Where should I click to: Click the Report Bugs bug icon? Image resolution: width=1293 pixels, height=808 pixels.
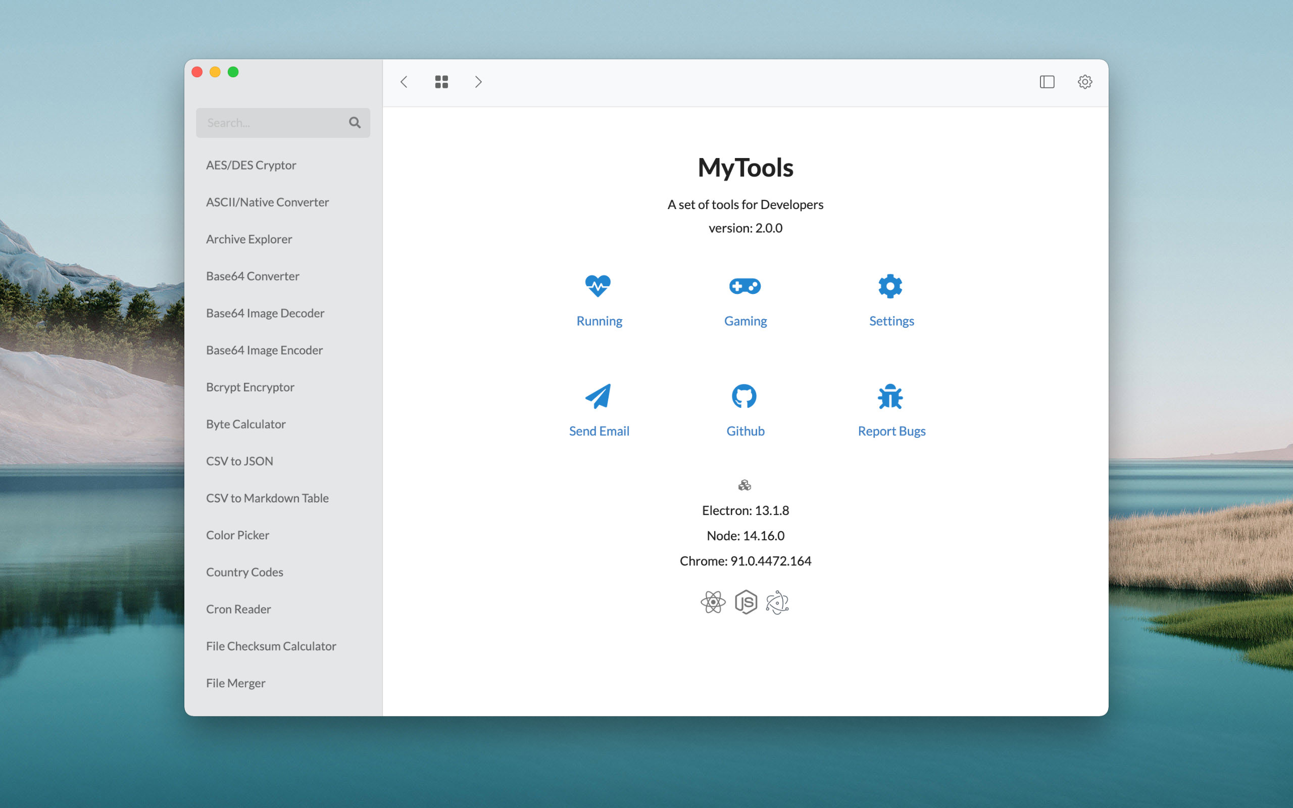[890, 396]
